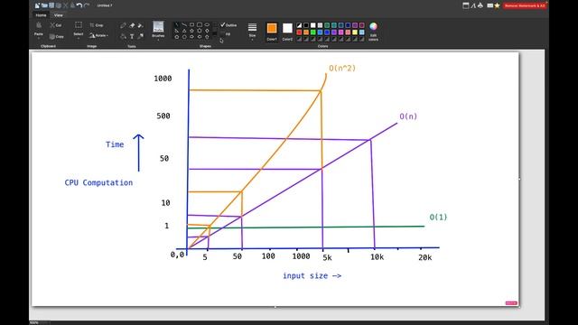578x325 pixels.
Task: Choose the Rounded rectangle shape
Action: (x=200, y=24)
